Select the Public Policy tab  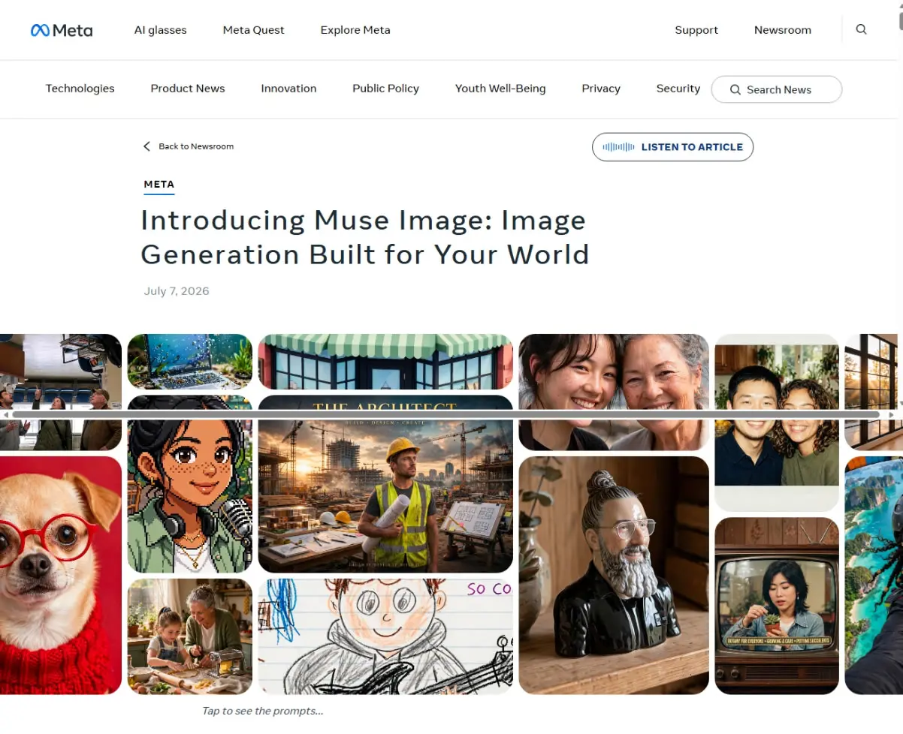point(386,89)
